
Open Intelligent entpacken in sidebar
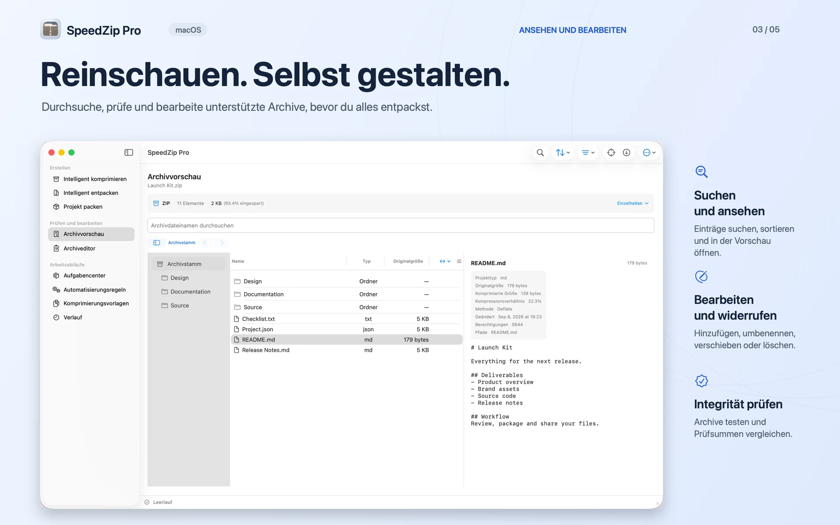(x=91, y=193)
